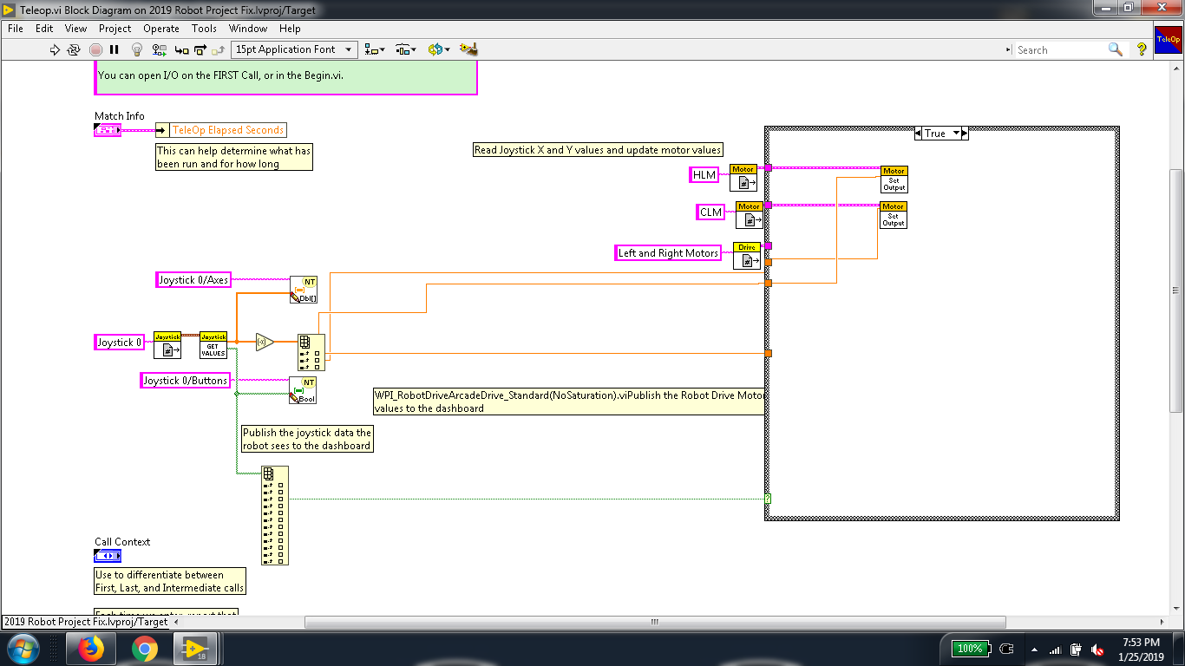Viewport: 1185px width, 666px height.
Task: Open the Windows Start menu
Action: [x=23, y=649]
